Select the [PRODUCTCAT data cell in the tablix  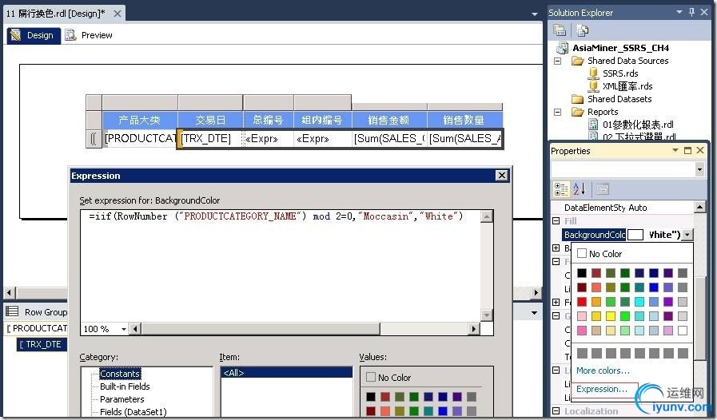(x=139, y=138)
